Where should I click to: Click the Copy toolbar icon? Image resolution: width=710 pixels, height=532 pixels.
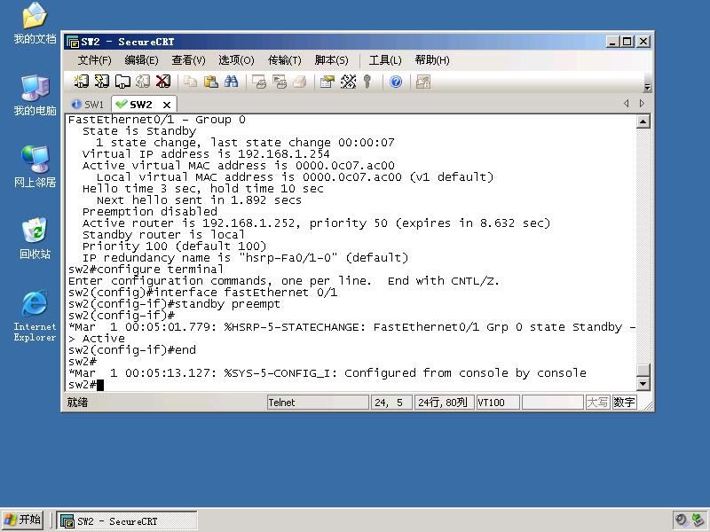(x=191, y=82)
